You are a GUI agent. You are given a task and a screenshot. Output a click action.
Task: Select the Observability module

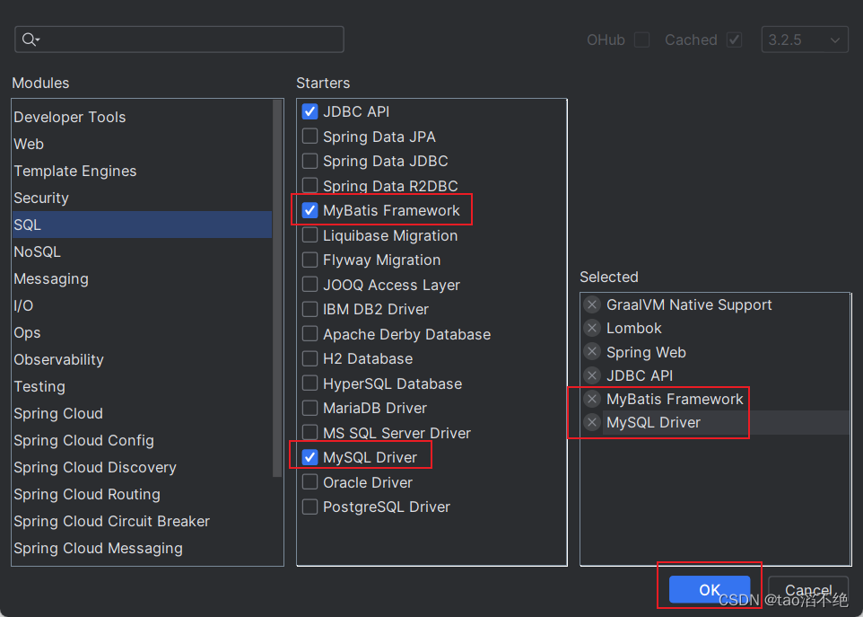click(142, 360)
